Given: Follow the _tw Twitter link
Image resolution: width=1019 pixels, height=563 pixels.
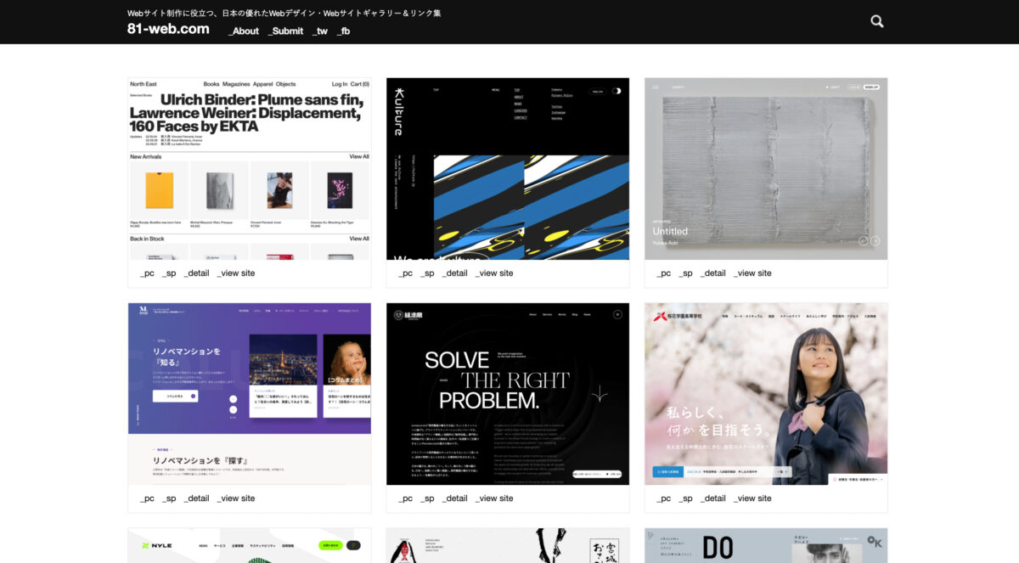Looking at the screenshot, I should (x=319, y=31).
